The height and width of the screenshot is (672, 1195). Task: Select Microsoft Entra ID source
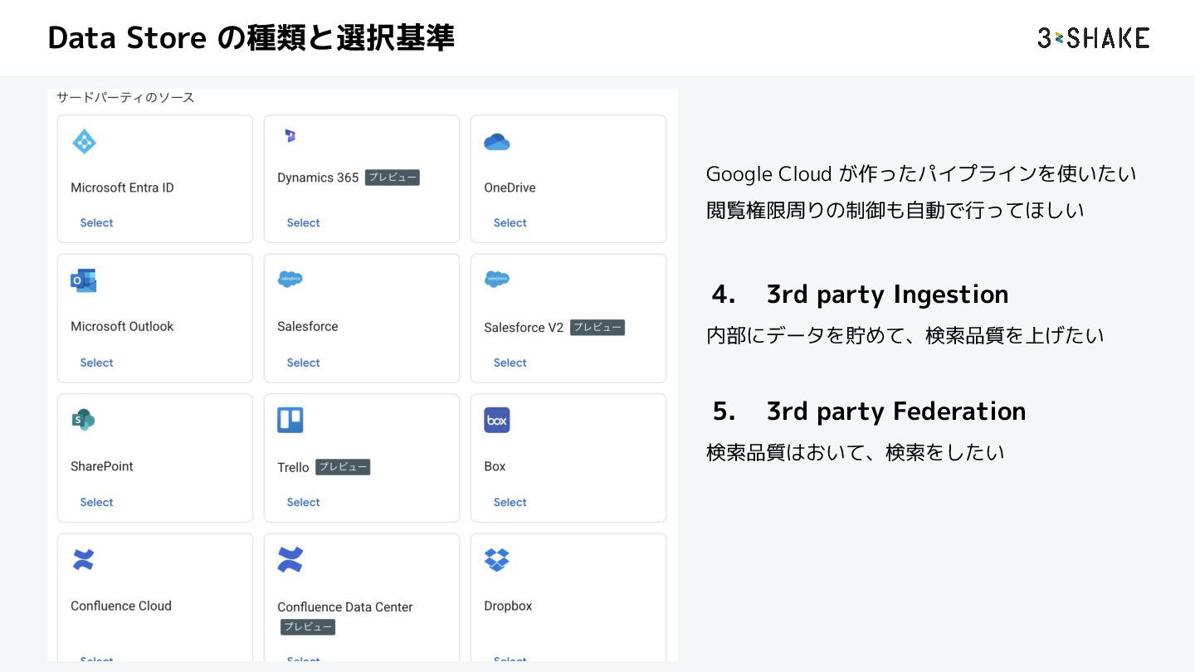96,222
